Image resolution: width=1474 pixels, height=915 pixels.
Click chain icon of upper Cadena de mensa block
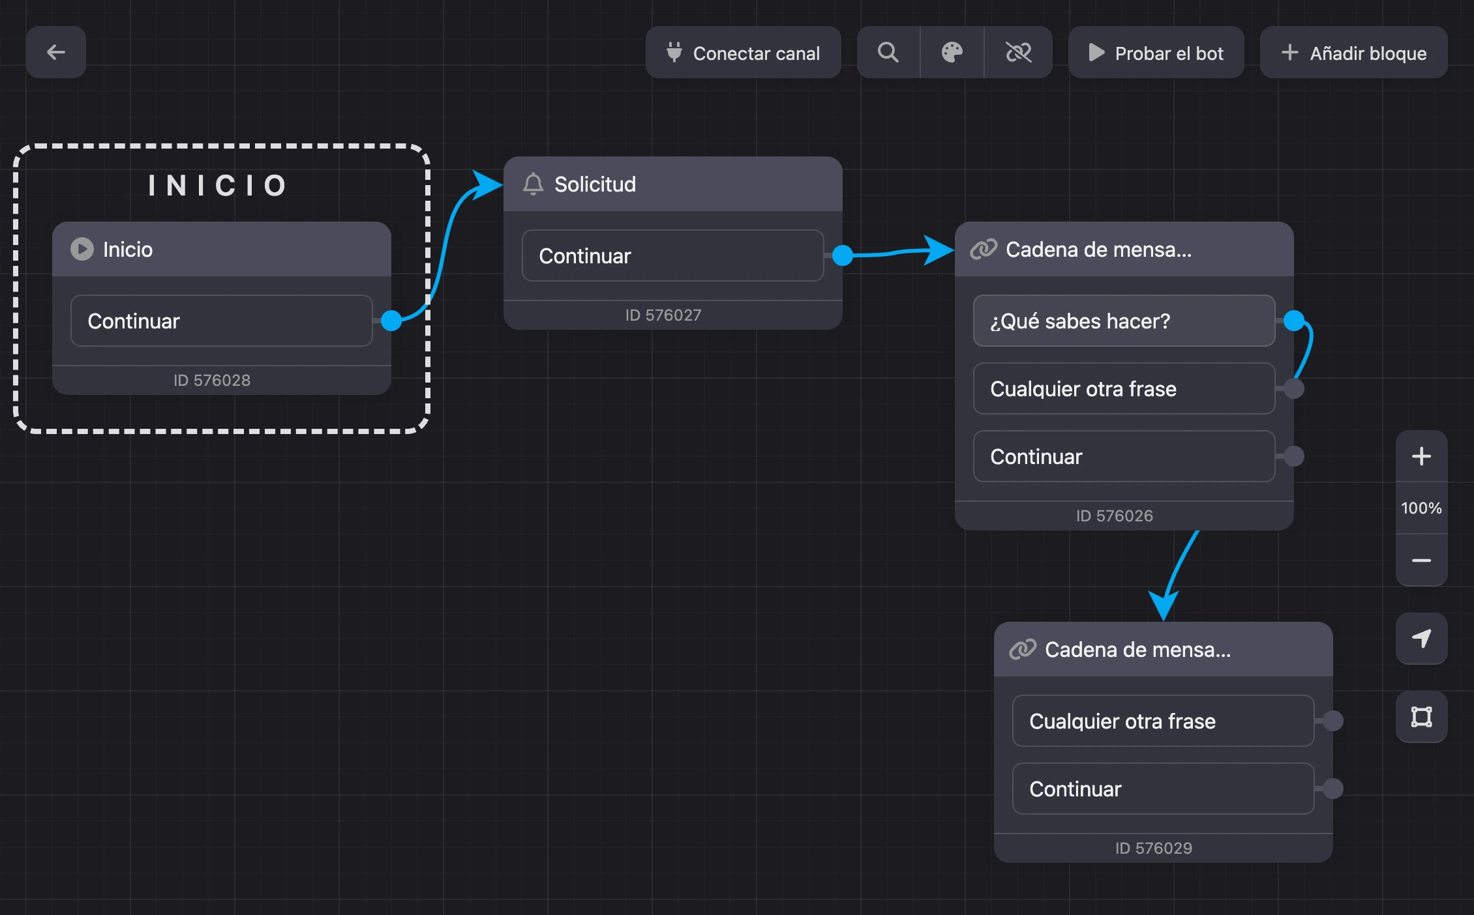(x=984, y=249)
